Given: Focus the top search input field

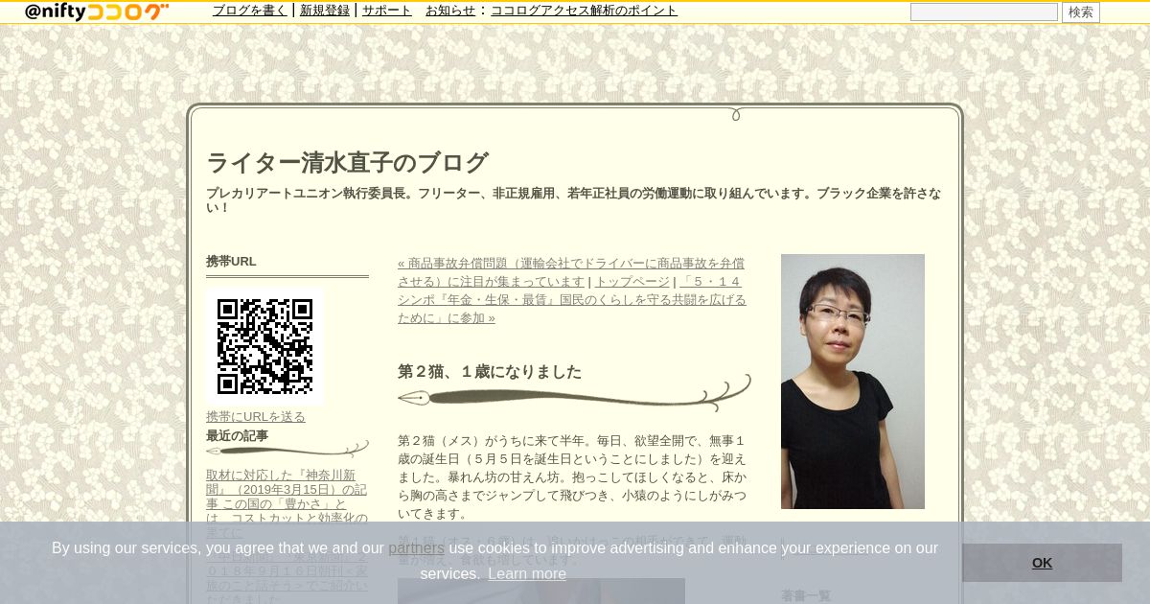Looking at the screenshot, I should click(983, 12).
